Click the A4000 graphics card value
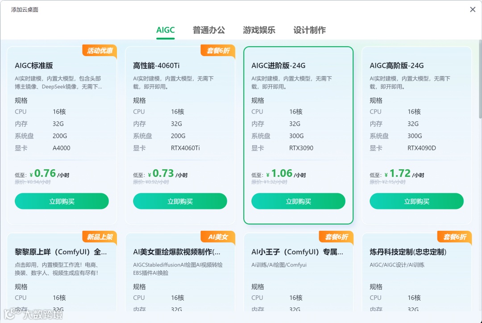Viewport: 482px width, 323px height. point(62,148)
